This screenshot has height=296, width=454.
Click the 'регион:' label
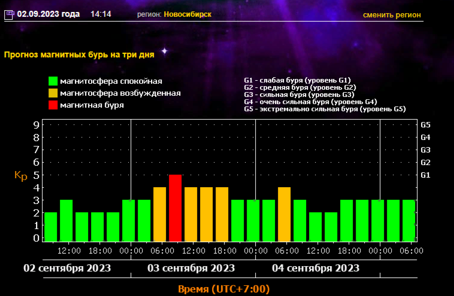tap(149, 14)
